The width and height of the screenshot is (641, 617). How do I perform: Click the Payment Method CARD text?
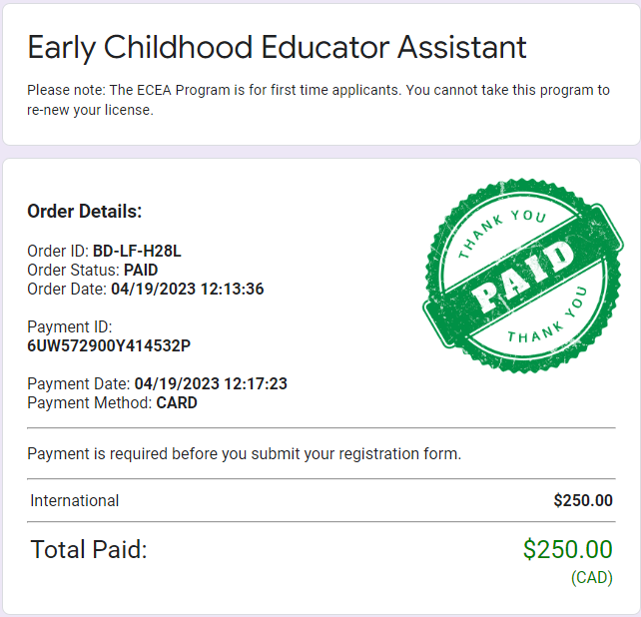(177, 403)
